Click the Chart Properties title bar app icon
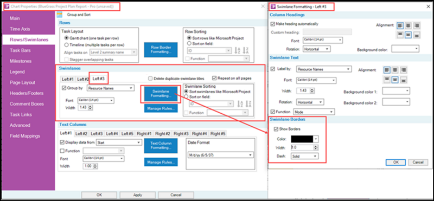This screenshot has width=434, height=201. 7,6
